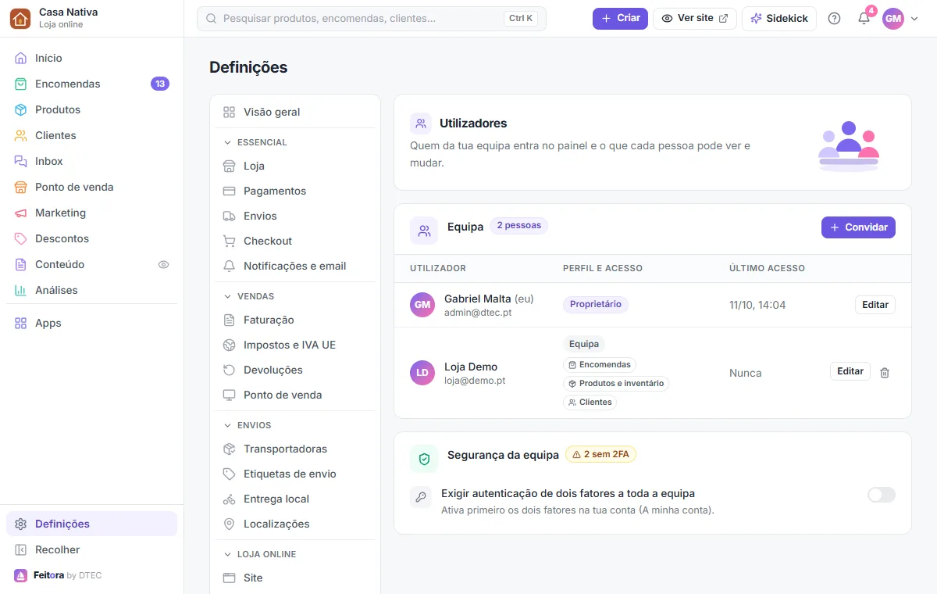
Task: Click the '2 sem 2FA' warning badge
Action: [601, 454]
